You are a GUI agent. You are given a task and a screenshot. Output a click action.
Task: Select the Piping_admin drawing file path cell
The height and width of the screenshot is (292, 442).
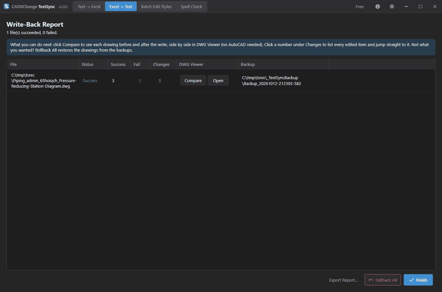[44, 80]
